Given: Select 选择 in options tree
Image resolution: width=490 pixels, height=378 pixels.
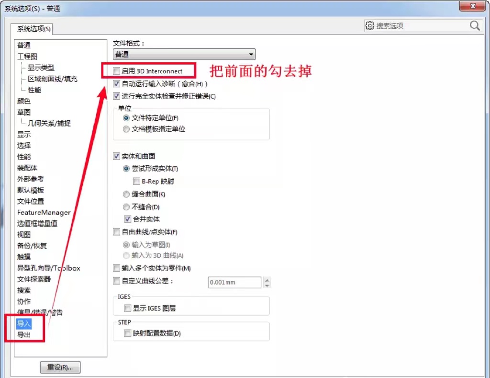Looking at the screenshot, I should (x=24, y=146).
